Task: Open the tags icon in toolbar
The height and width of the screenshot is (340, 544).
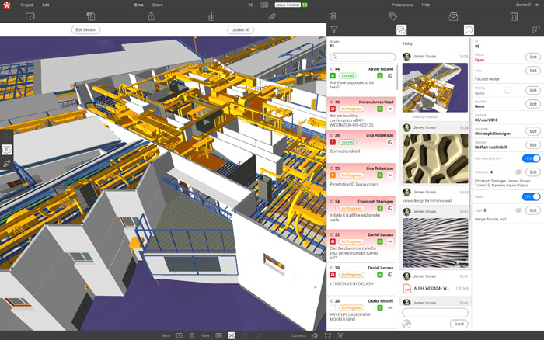Action: point(393,16)
